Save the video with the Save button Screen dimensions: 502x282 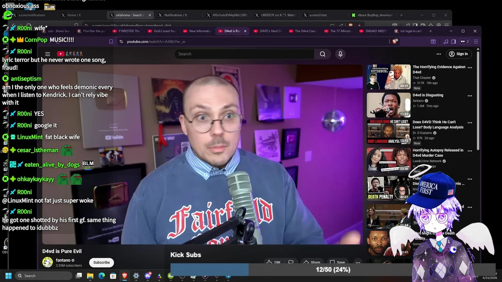click(337, 262)
